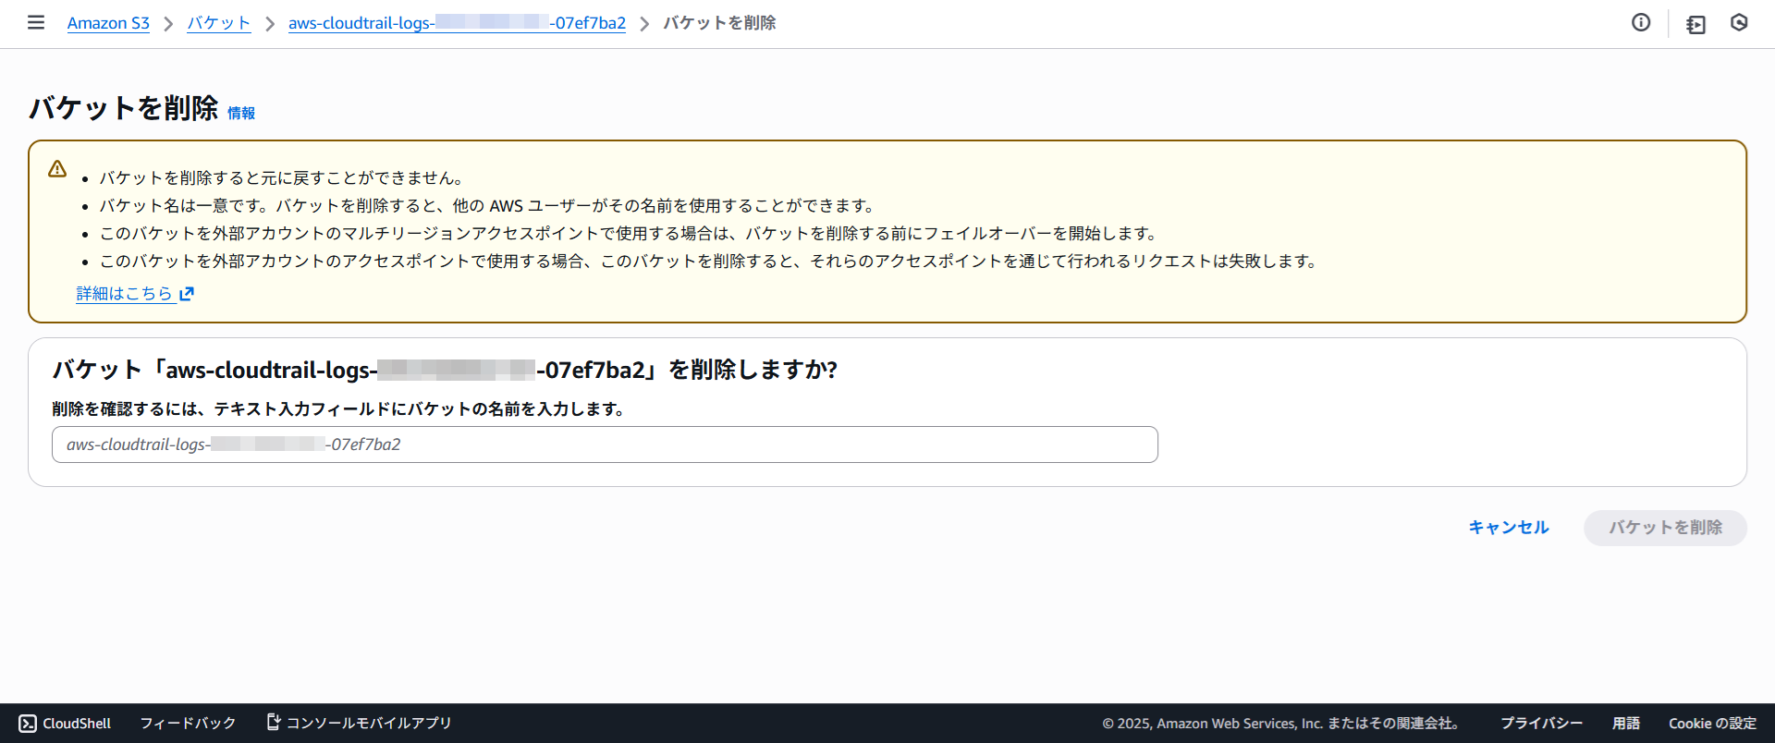Open the console mobile app link
1775x743 pixels.
[x=360, y=723]
